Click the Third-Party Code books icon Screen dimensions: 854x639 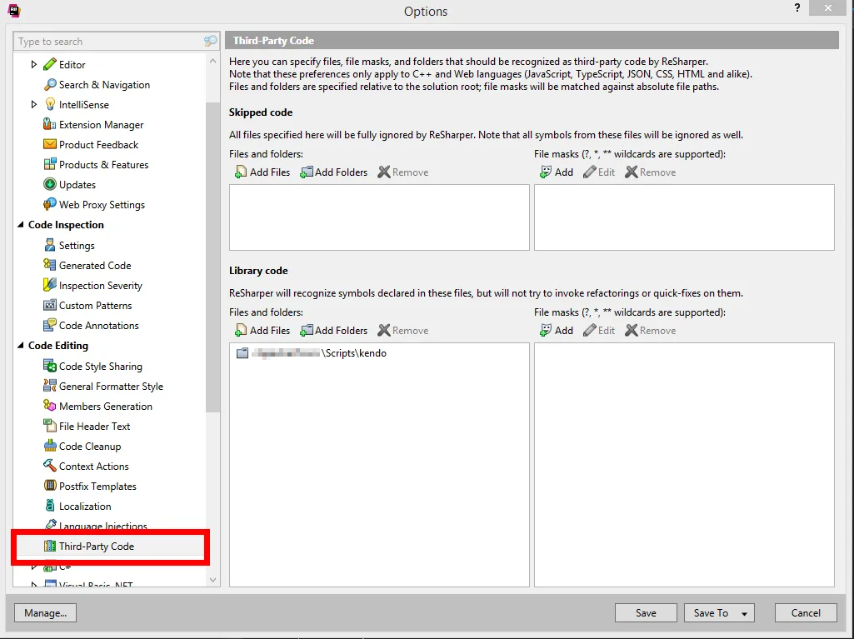point(49,546)
